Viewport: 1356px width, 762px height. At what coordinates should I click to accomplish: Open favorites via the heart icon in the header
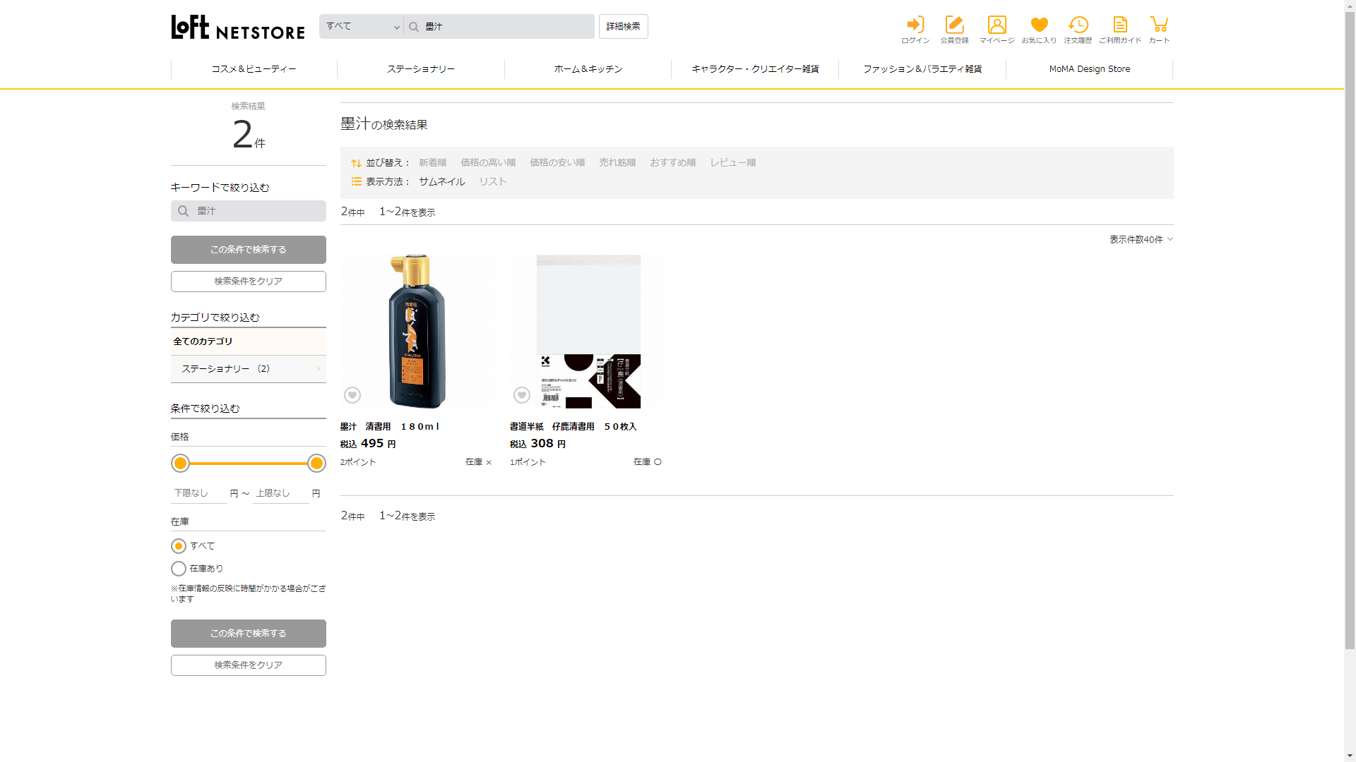pyautogui.click(x=1039, y=25)
